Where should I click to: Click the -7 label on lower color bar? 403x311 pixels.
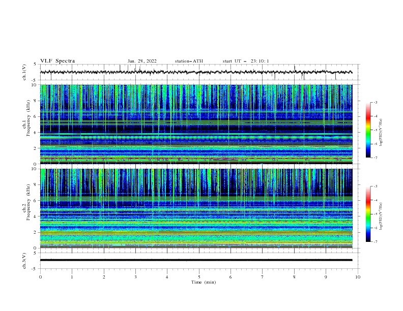click(375, 242)
